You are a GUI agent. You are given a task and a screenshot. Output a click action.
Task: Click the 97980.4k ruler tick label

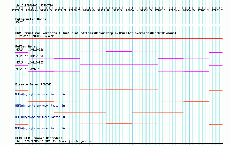tap(175, 10)
